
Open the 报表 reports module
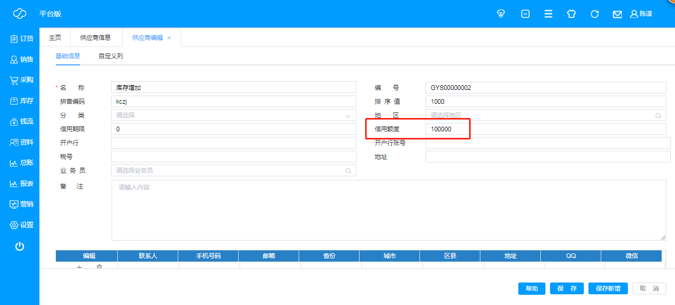pos(21,183)
